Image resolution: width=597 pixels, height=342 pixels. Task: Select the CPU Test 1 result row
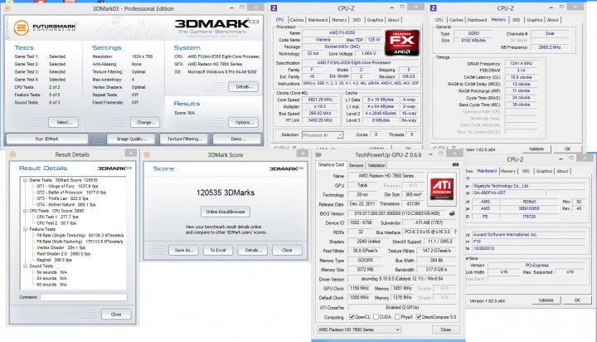(56, 217)
